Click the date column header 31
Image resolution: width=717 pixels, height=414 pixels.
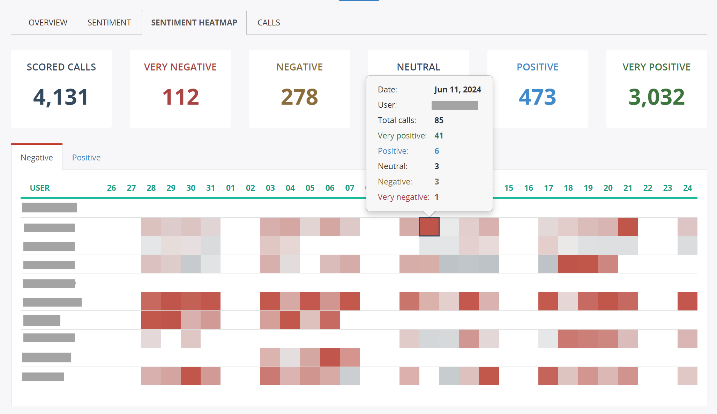pyautogui.click(x=210, y=188)
